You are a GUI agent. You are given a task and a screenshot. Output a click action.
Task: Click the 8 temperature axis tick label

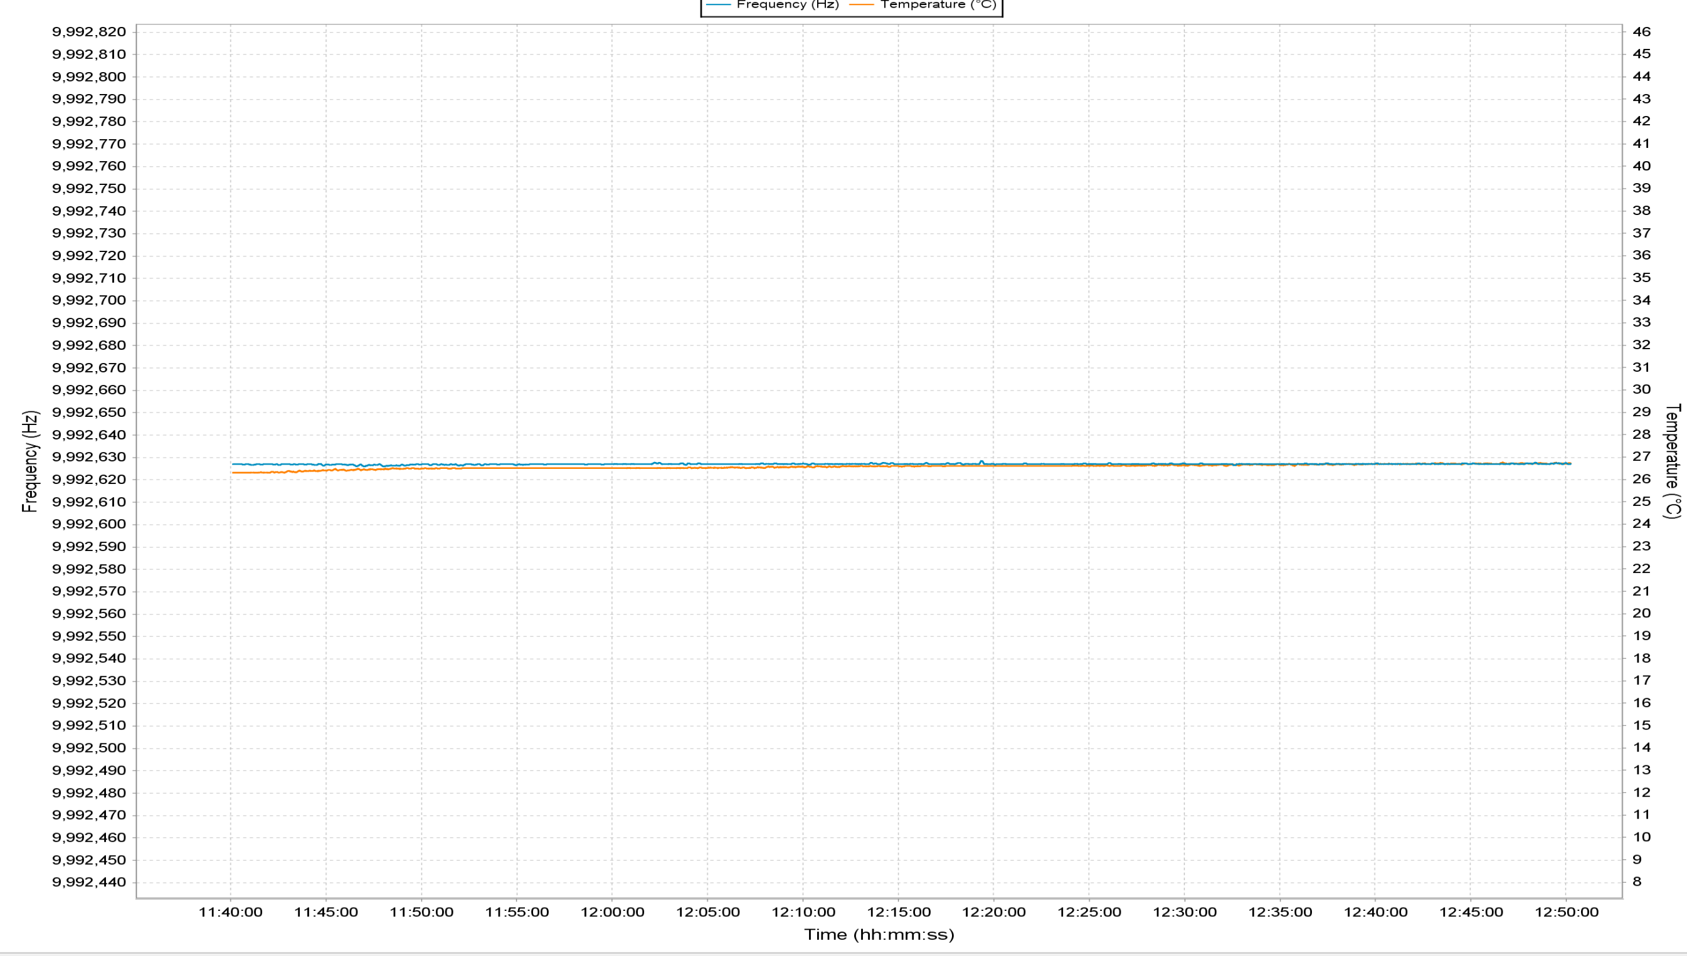coord(1637,882)
